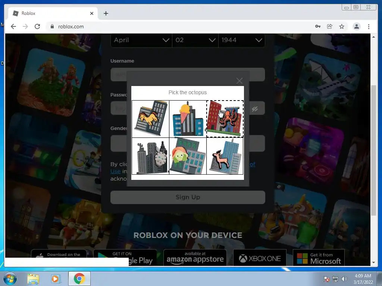Screen dimensions: 382x286
Task: Go back to the previous page
Action: [13, 26]
